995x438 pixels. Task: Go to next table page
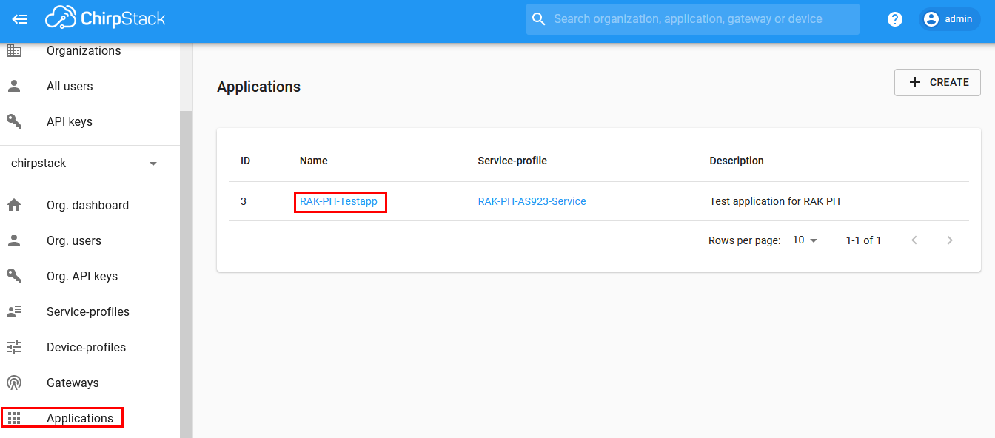coord(950,240)
